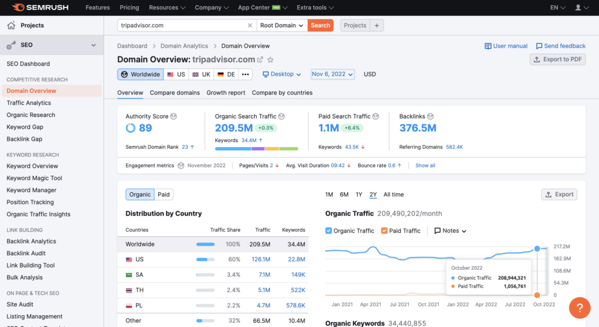This screenshot has width=599, height=327.
Task: Select the Organic toggle button
Action: 140,194
